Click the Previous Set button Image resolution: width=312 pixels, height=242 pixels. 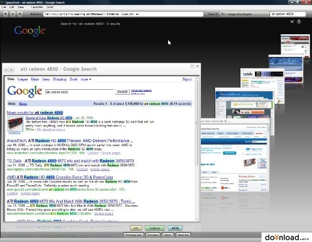click(x=133, y=235)
